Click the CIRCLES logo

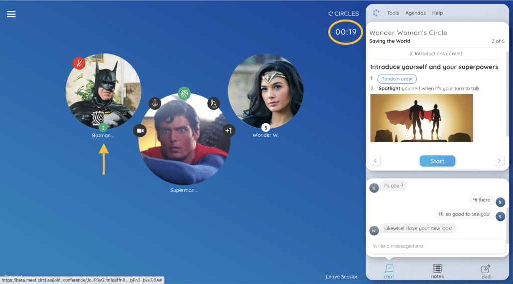point(344,14)
